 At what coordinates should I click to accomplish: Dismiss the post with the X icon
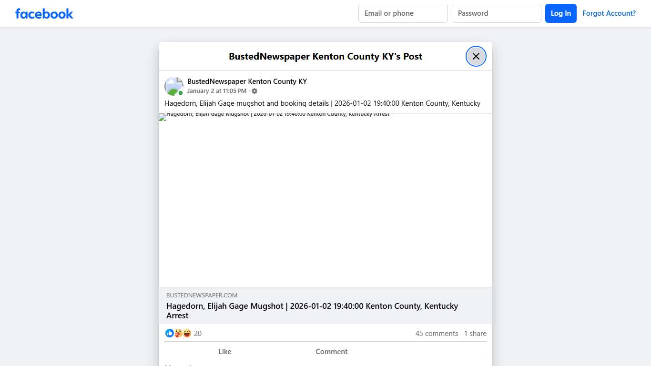[x=476, y=56]
